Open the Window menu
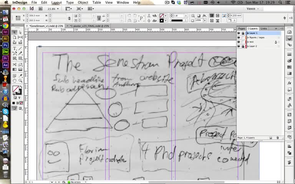This screenshot has width=295, height=184. click(123, 2)
